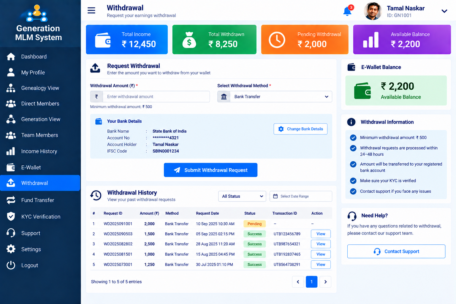Click the E-Wallet Balance header wallet icon
The height and width of the screenshot is (304, 456).
coord(351,67)
